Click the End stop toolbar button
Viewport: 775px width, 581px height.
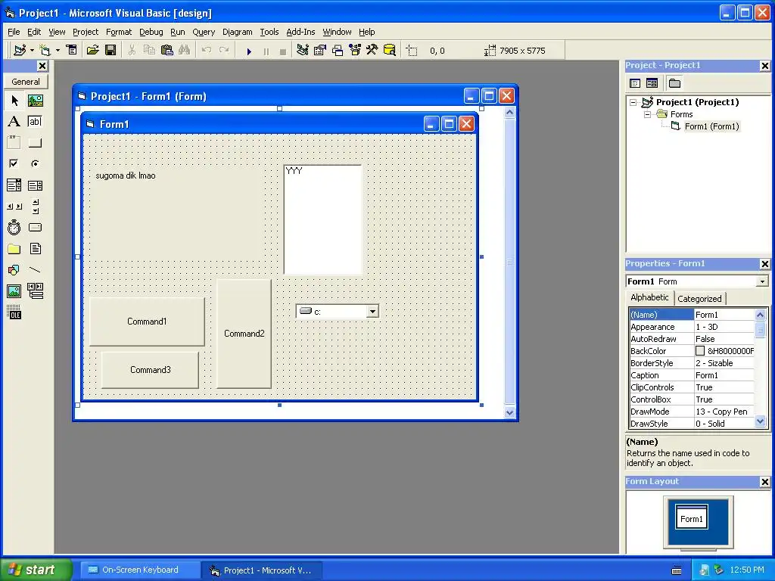click(x=283, y=51)
